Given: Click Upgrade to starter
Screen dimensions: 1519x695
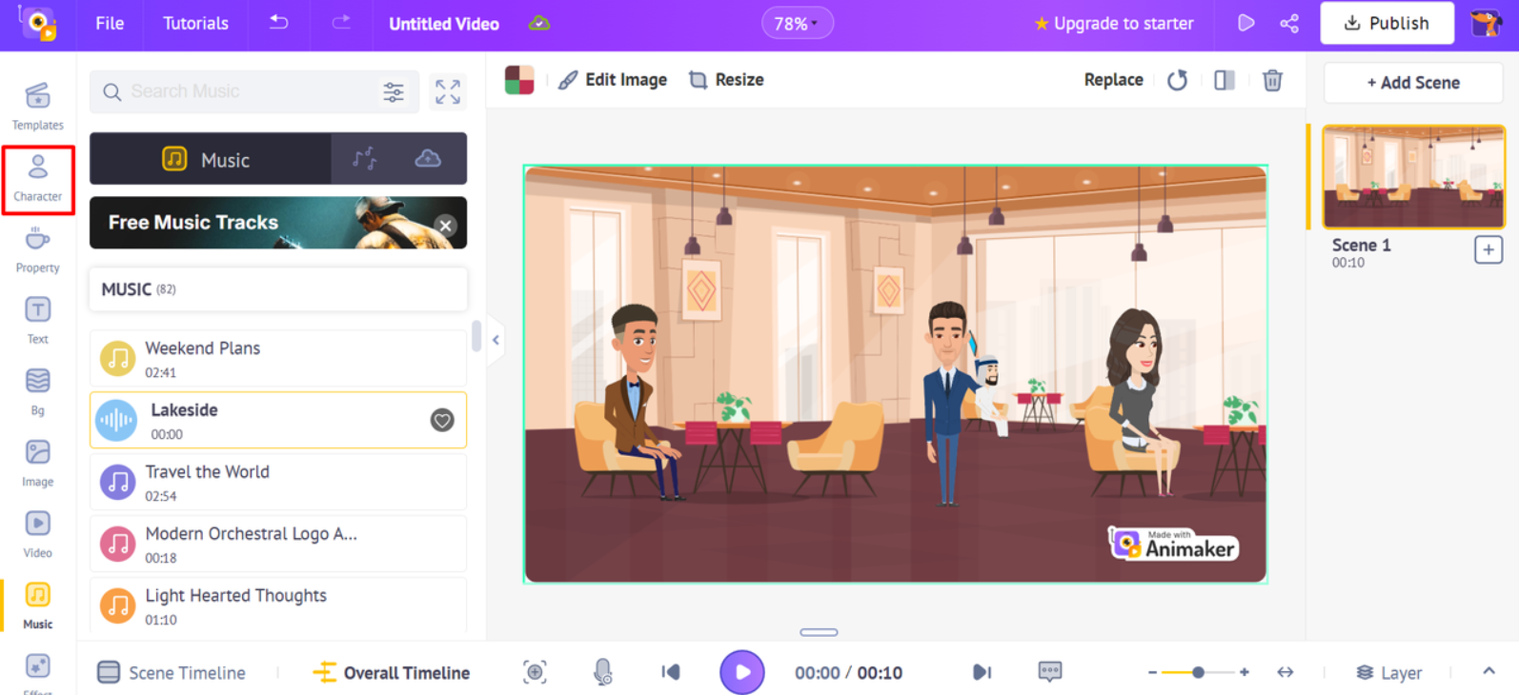Looking at the screenshot, I should pyautogui.click(x=1114, y=23).
